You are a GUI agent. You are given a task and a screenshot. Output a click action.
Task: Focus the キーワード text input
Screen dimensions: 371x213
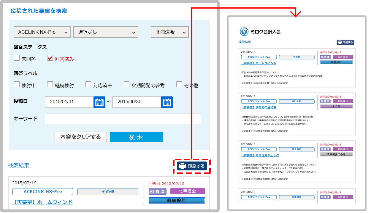pos(123,119)
